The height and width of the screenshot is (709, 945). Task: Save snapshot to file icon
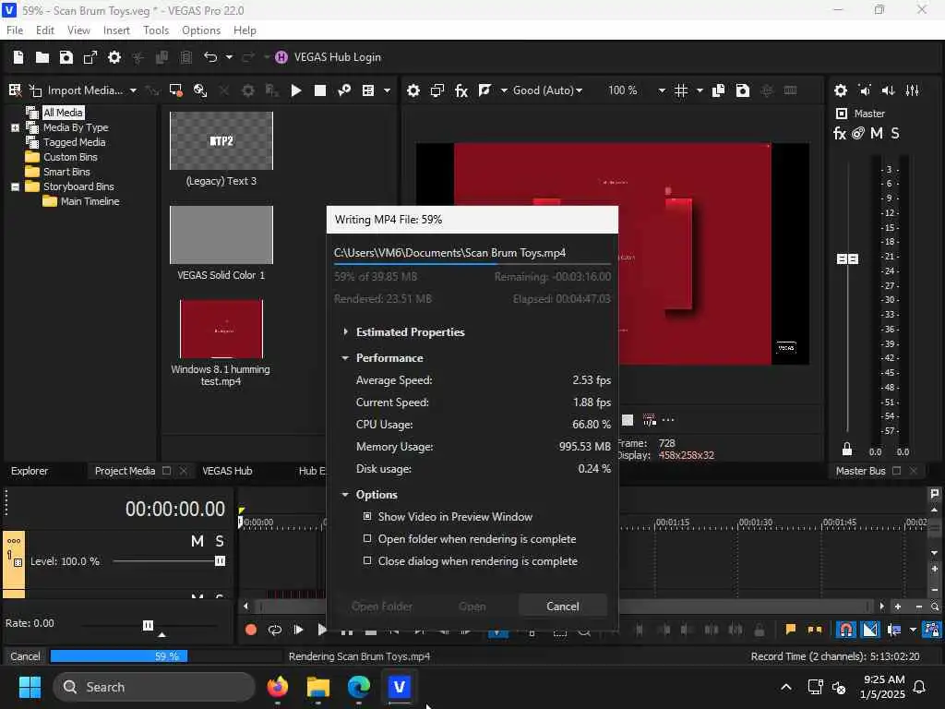click(743, 90)
